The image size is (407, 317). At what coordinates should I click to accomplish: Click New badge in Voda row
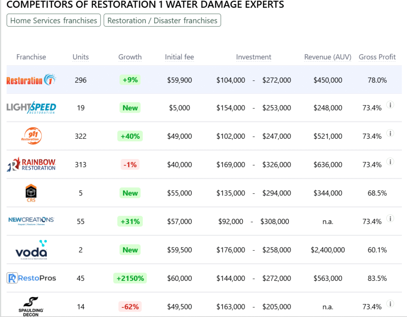pos(130,250)
